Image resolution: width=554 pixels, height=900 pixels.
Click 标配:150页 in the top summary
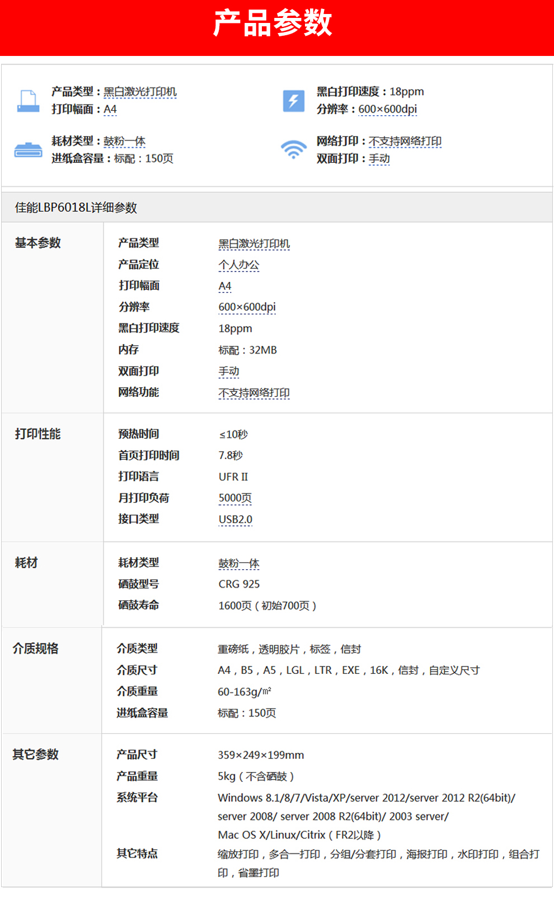point(144,158)
